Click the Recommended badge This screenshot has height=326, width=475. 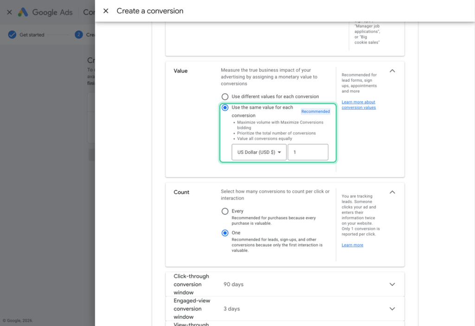click(x=315, y=111)
